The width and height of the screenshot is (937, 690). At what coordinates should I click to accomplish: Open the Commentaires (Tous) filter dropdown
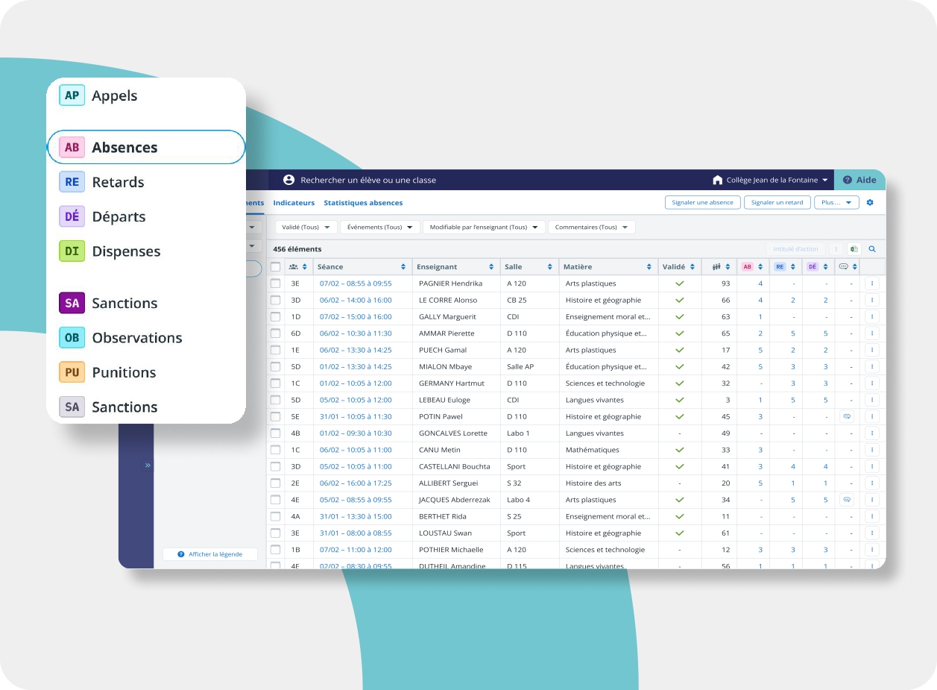(x=592, y=227)
